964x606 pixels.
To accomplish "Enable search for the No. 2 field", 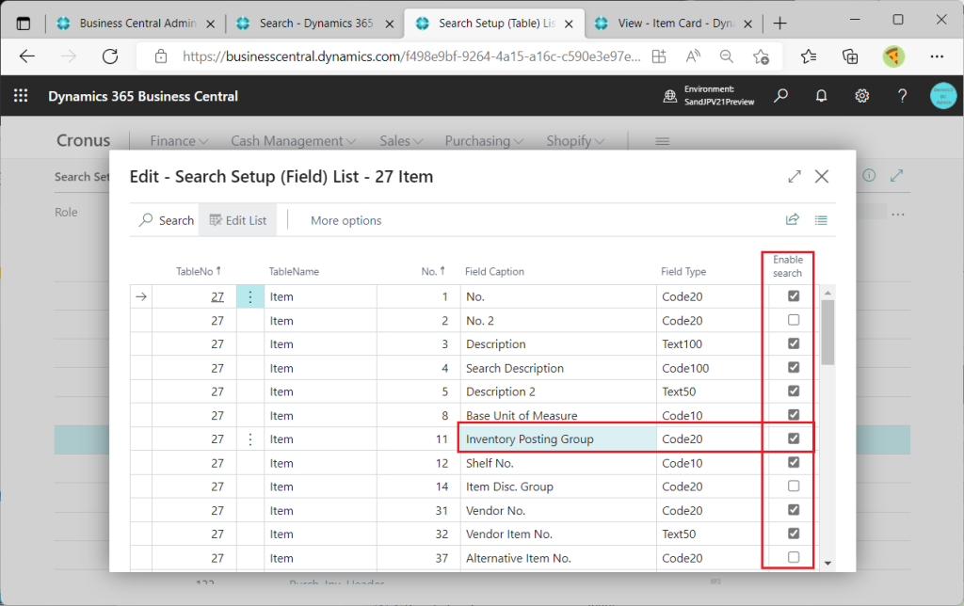I will click(794, 320).
